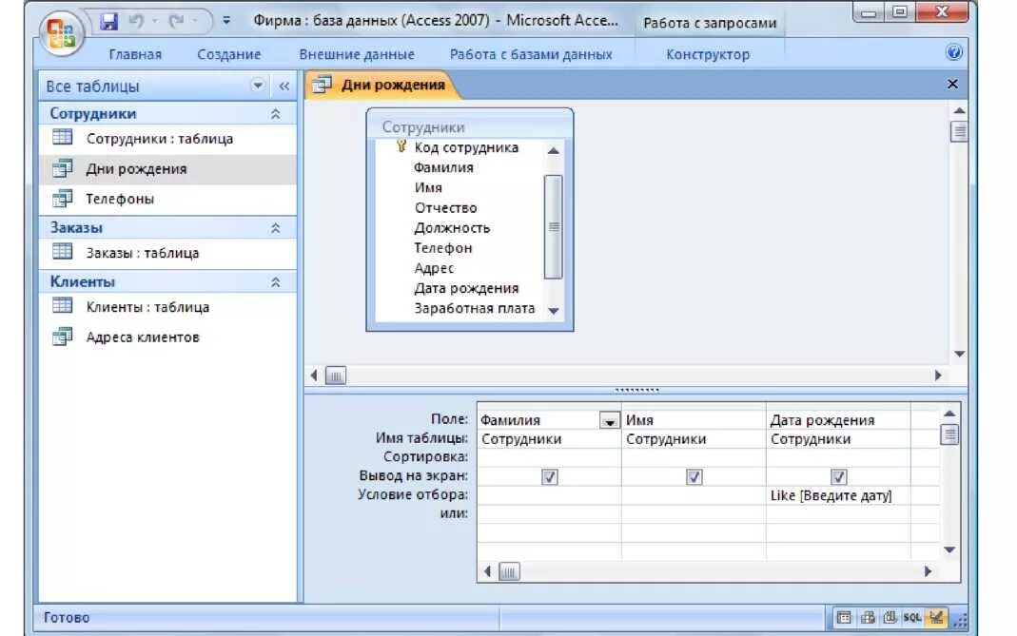The image size is (1017, 636).
Task: Uncheck Вывод на экран for Имя
Action: (694, 477)
